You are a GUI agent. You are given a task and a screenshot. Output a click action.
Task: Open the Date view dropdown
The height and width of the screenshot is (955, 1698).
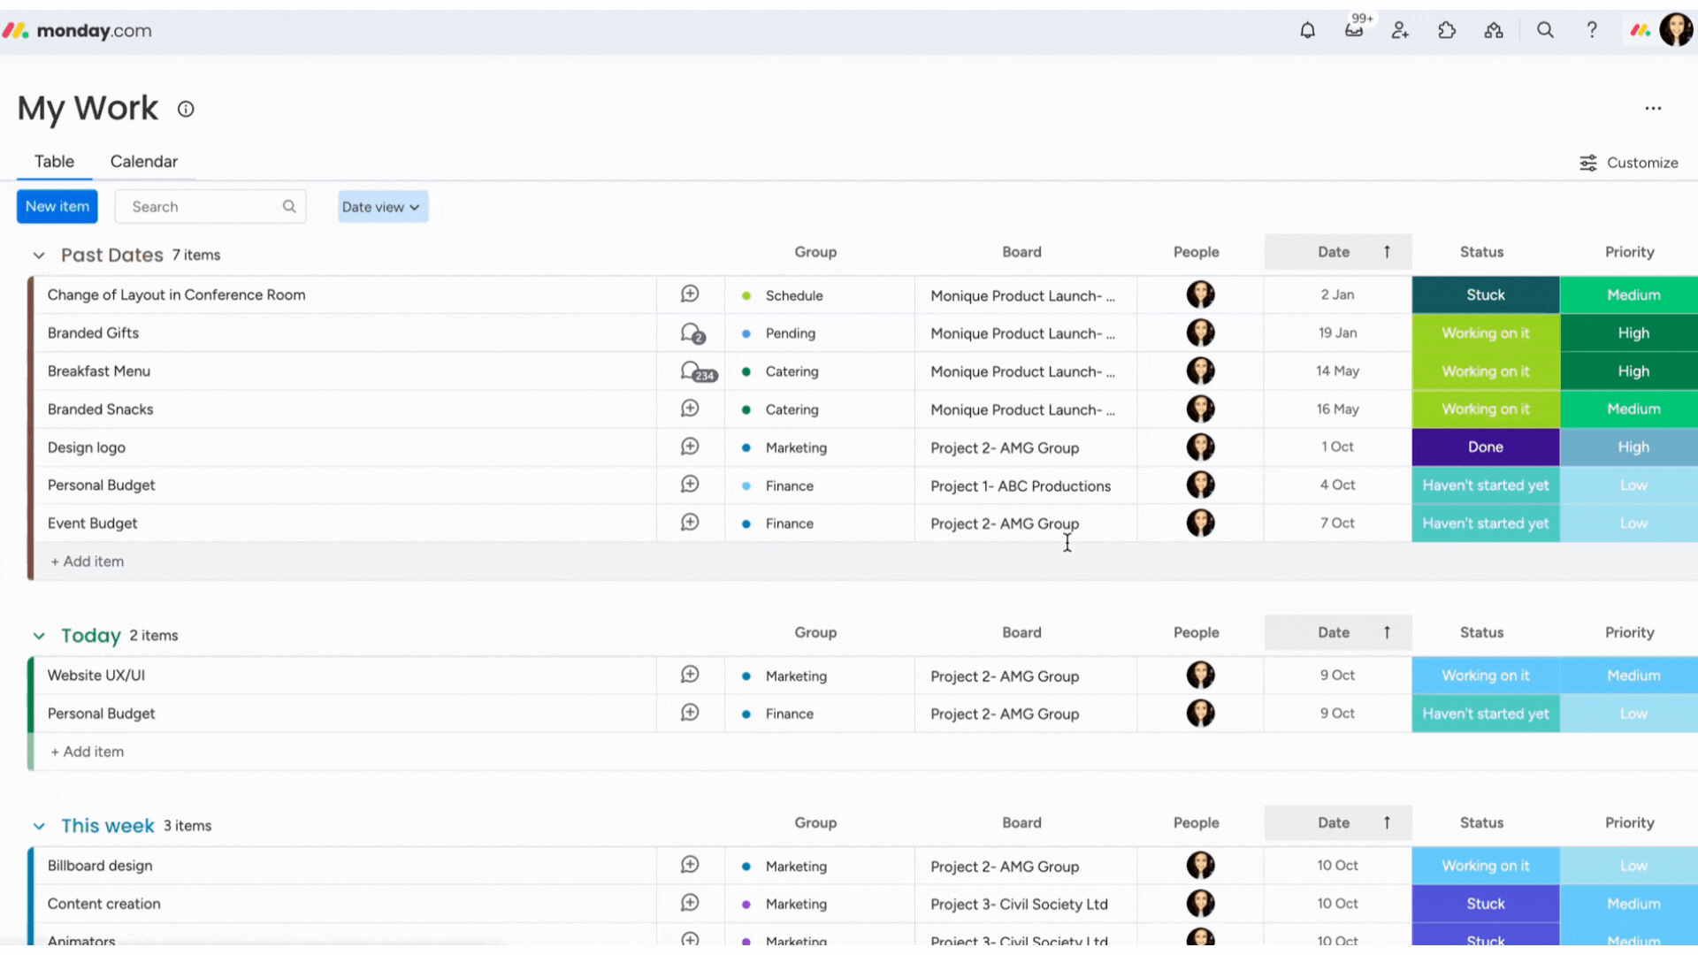coord(382,206)
